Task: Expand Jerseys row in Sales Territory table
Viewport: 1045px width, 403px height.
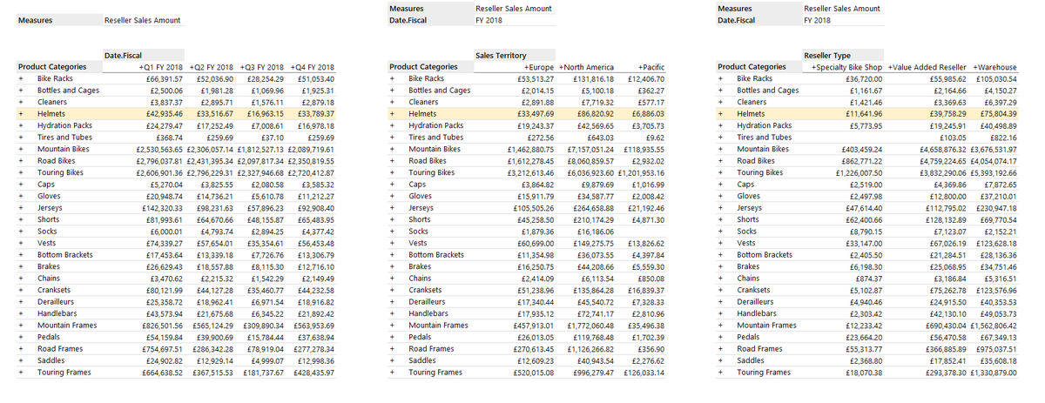Action: [x=392, y=208]
